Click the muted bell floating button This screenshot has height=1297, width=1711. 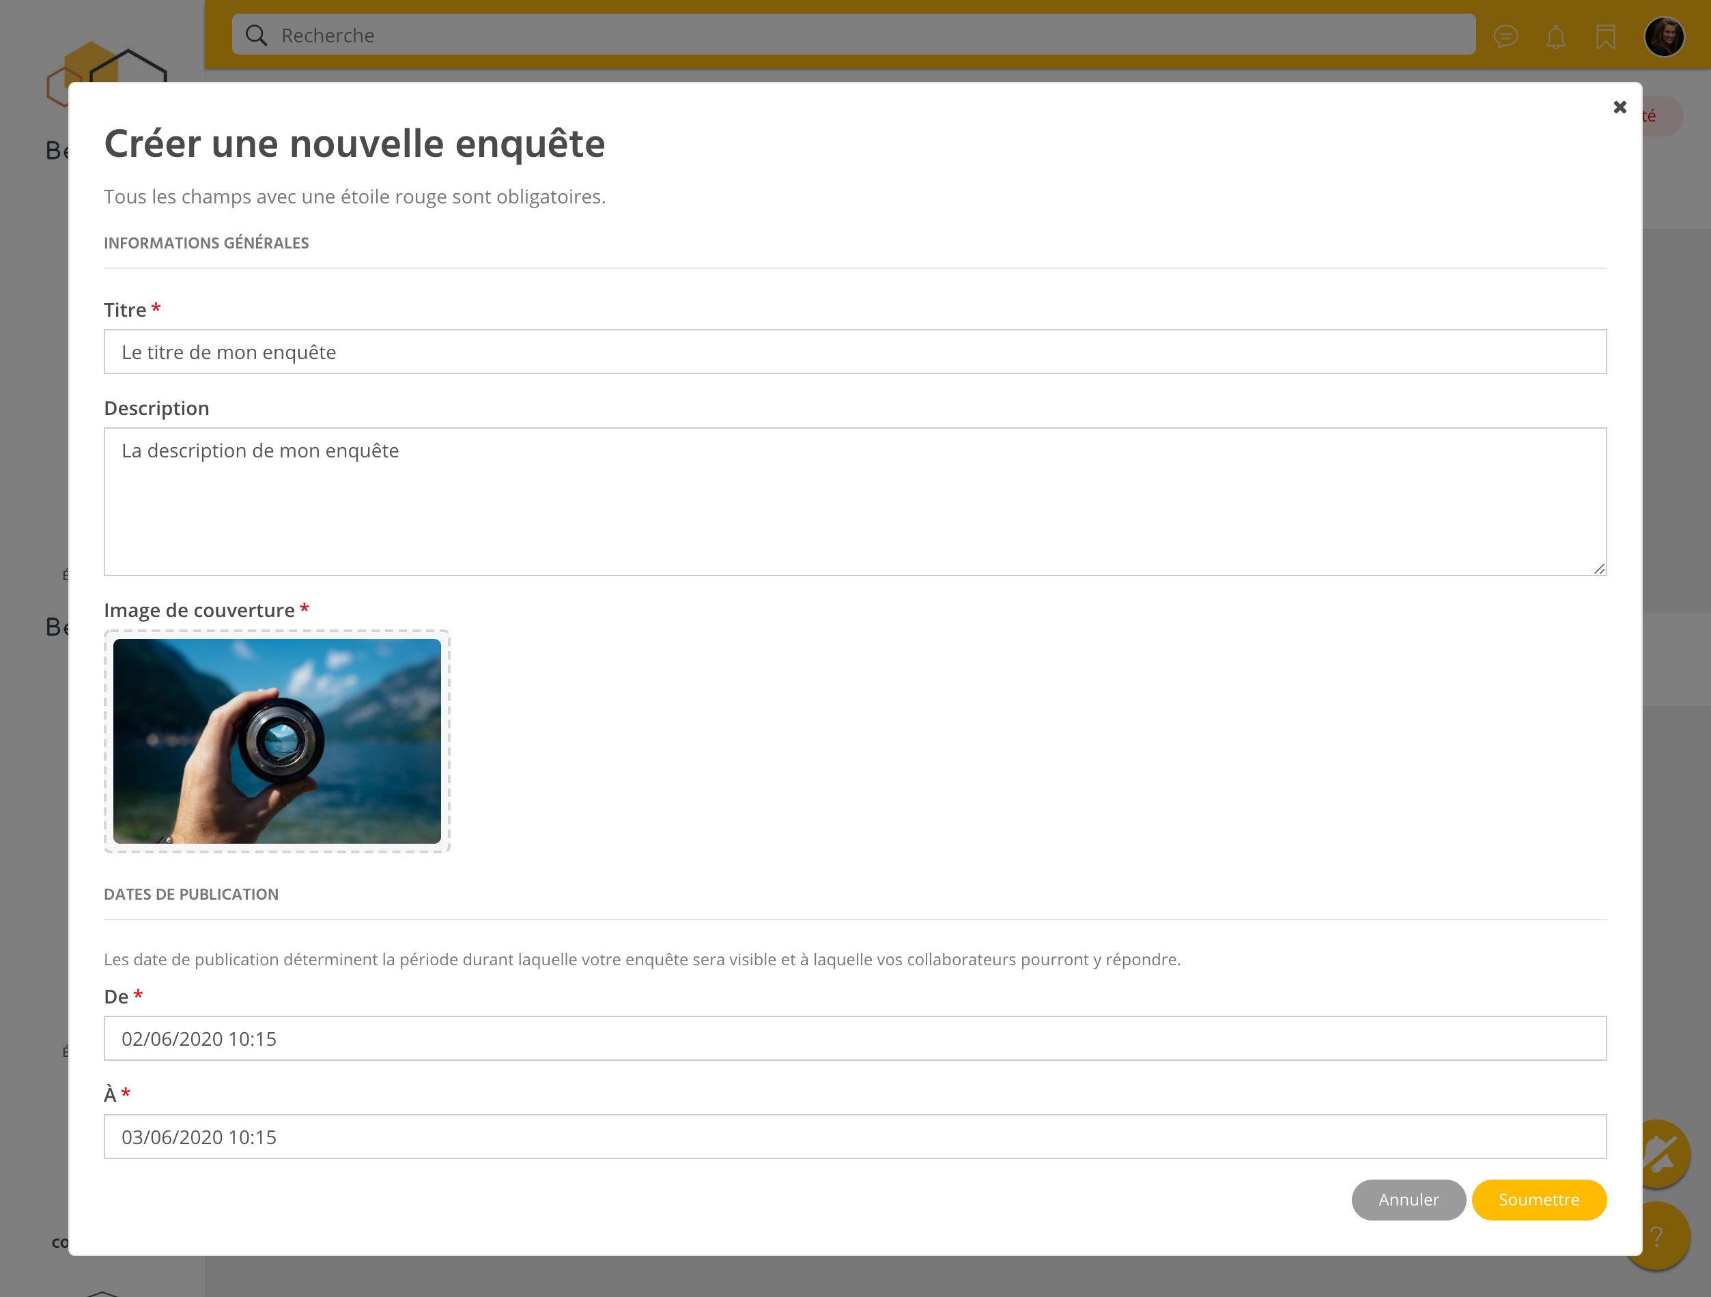pos(1665,1153)
